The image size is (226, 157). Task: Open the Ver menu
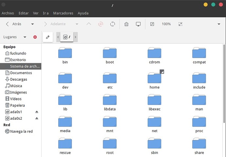coord(36,13)
